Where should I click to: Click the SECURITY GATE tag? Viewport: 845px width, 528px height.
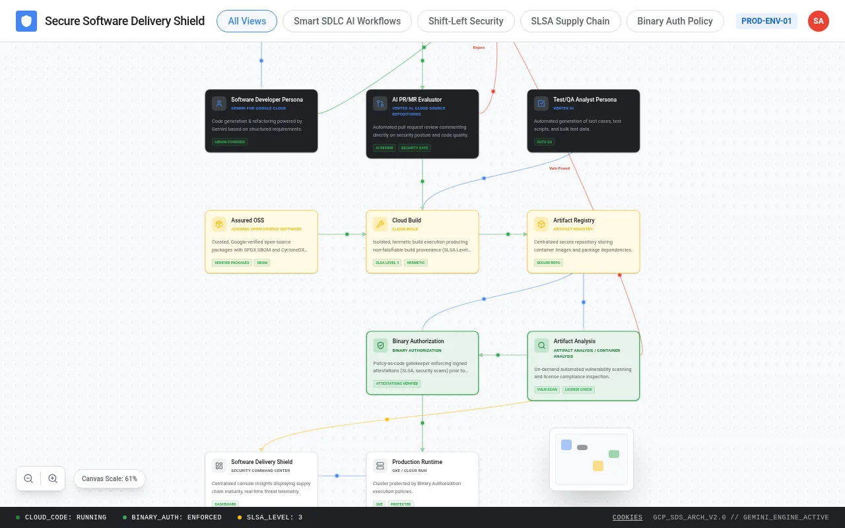(x=415, y=148)
